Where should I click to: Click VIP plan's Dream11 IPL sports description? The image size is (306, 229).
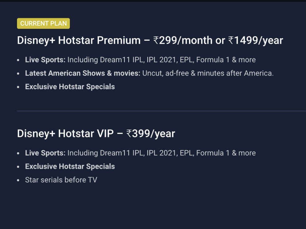coord(162,153)
